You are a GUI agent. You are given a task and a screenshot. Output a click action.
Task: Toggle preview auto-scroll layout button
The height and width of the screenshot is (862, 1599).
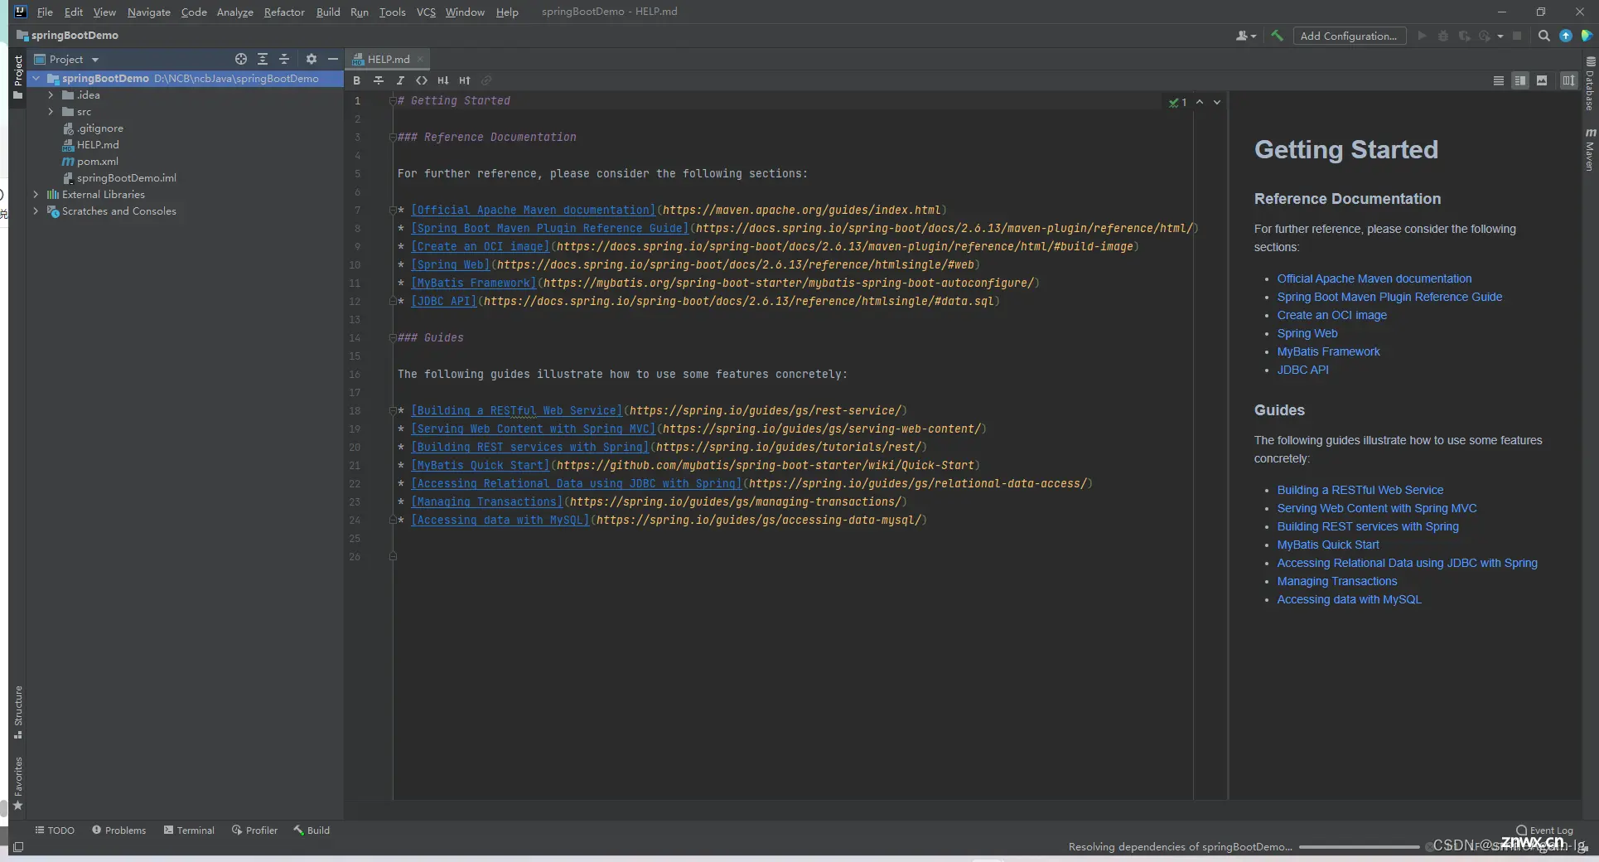pos(1568,80)
